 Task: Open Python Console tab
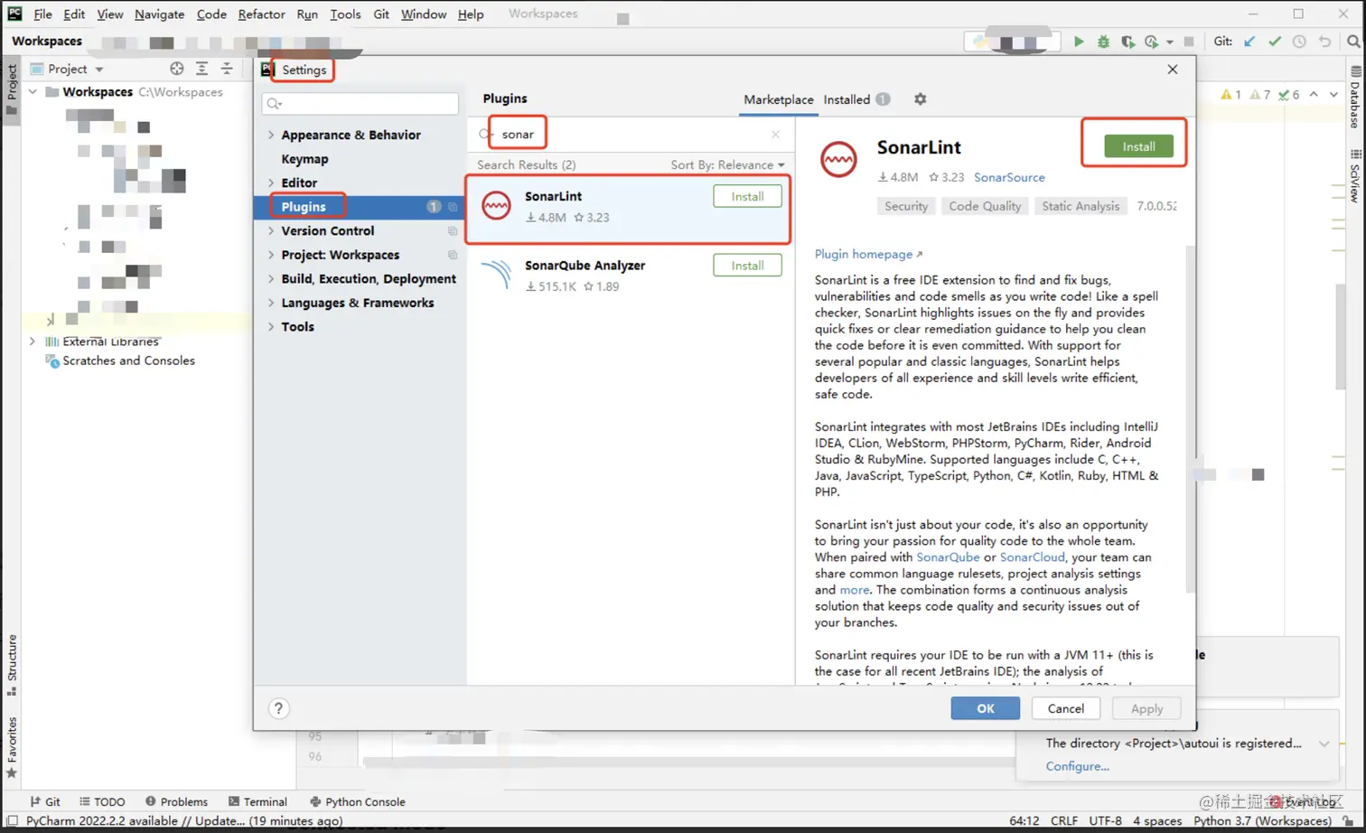pos(357,801)
